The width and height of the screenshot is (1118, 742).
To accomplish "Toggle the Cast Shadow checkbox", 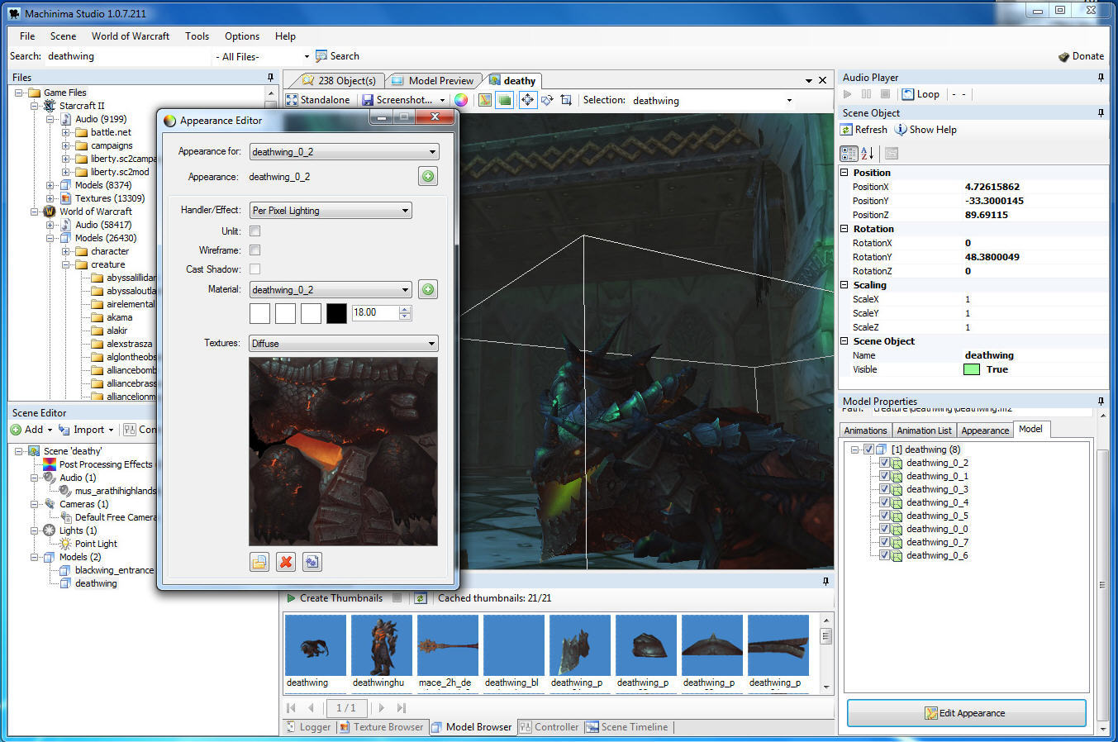I will (x=255, y=269).
